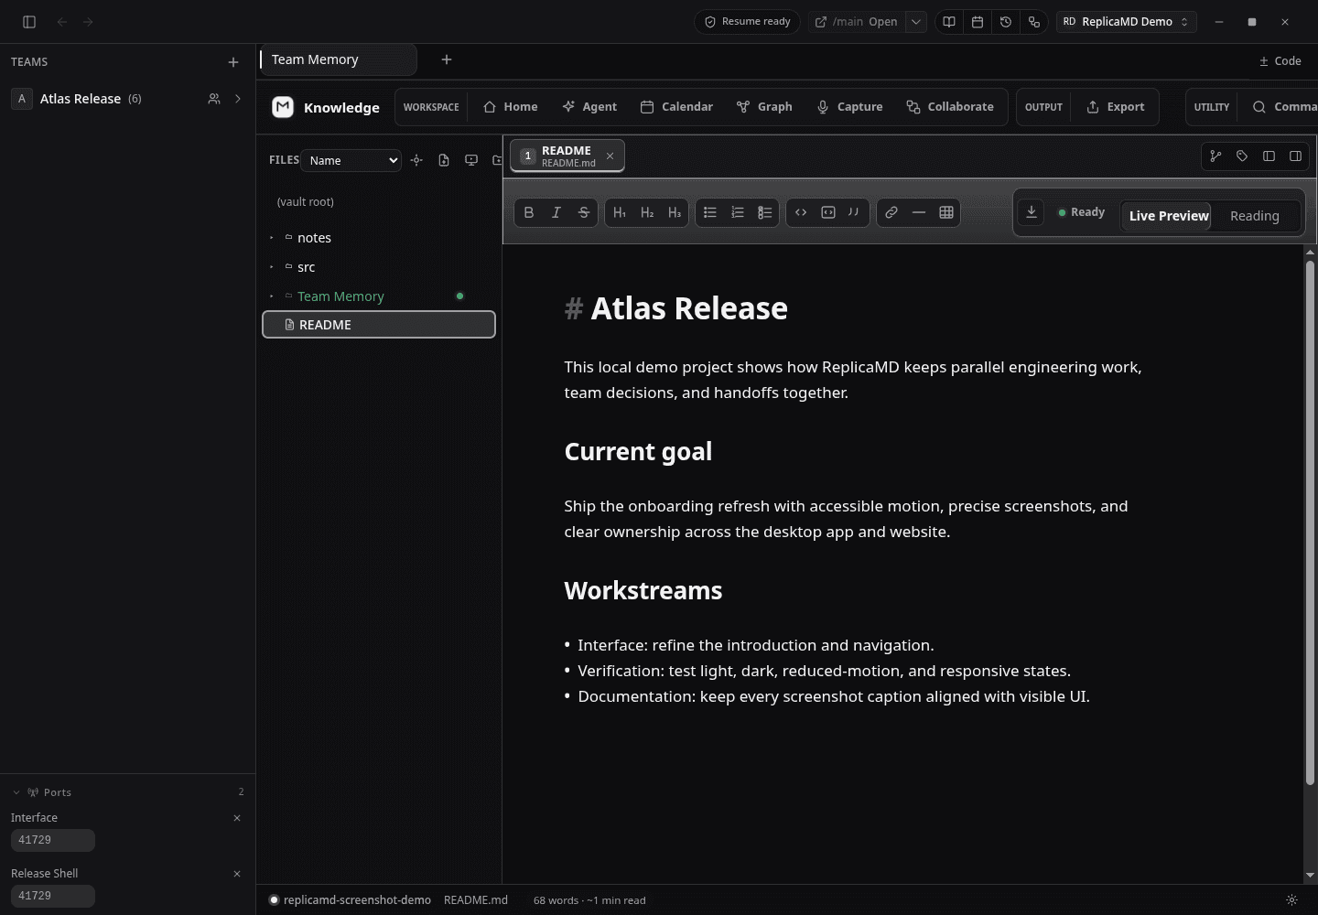Open the history clock icon
Image resolution: width=1318 pixels, height=915 pixels.
click(x=1006, y=22)
